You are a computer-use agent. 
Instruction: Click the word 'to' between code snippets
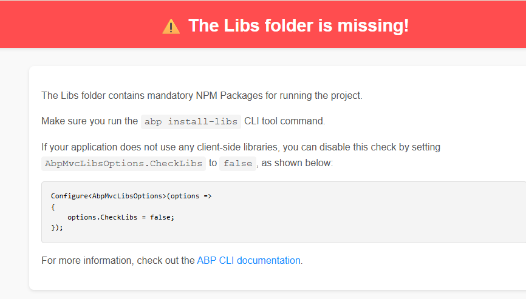click(213, 163)
